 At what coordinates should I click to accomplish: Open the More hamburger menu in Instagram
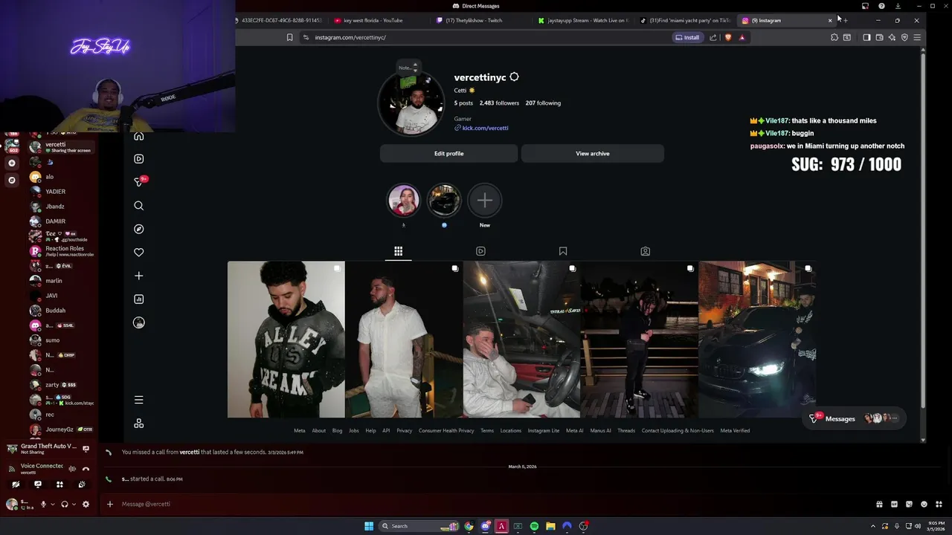138,400
